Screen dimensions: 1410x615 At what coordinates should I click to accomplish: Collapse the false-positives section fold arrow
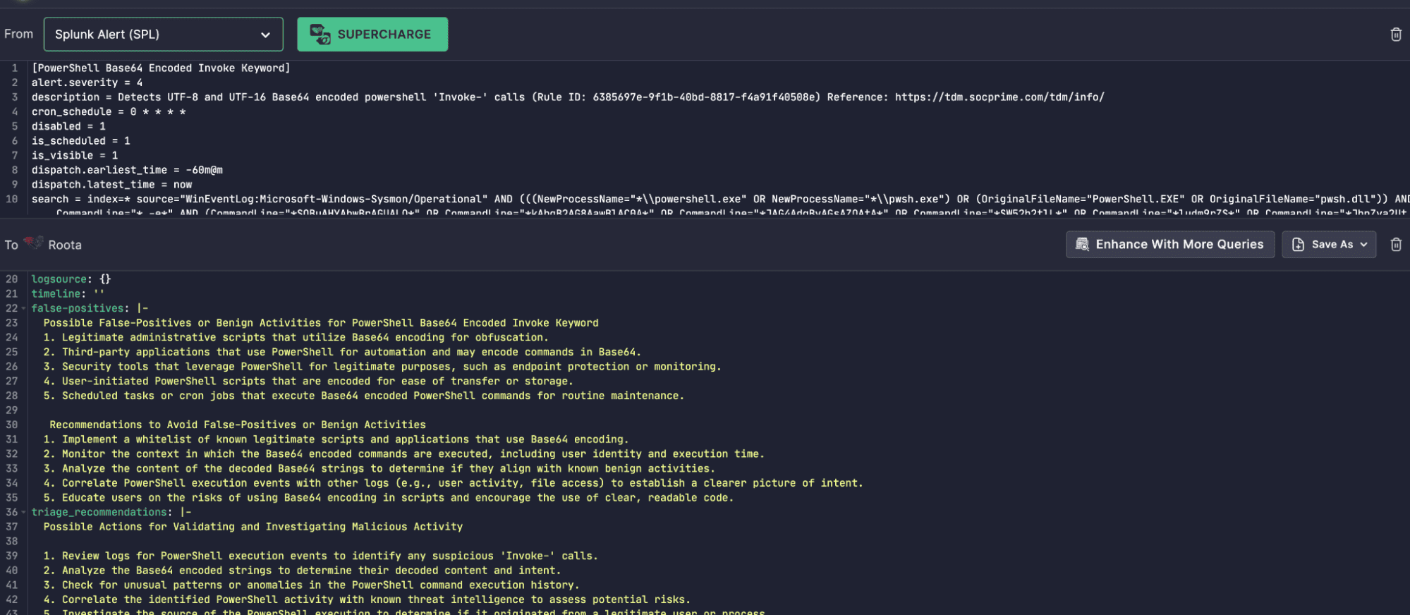point(23,309)
